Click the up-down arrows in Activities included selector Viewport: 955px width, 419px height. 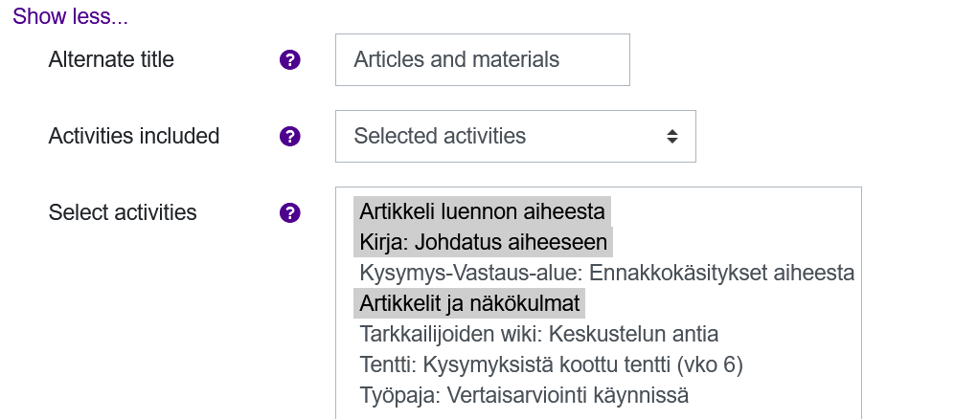pos(671,137)
